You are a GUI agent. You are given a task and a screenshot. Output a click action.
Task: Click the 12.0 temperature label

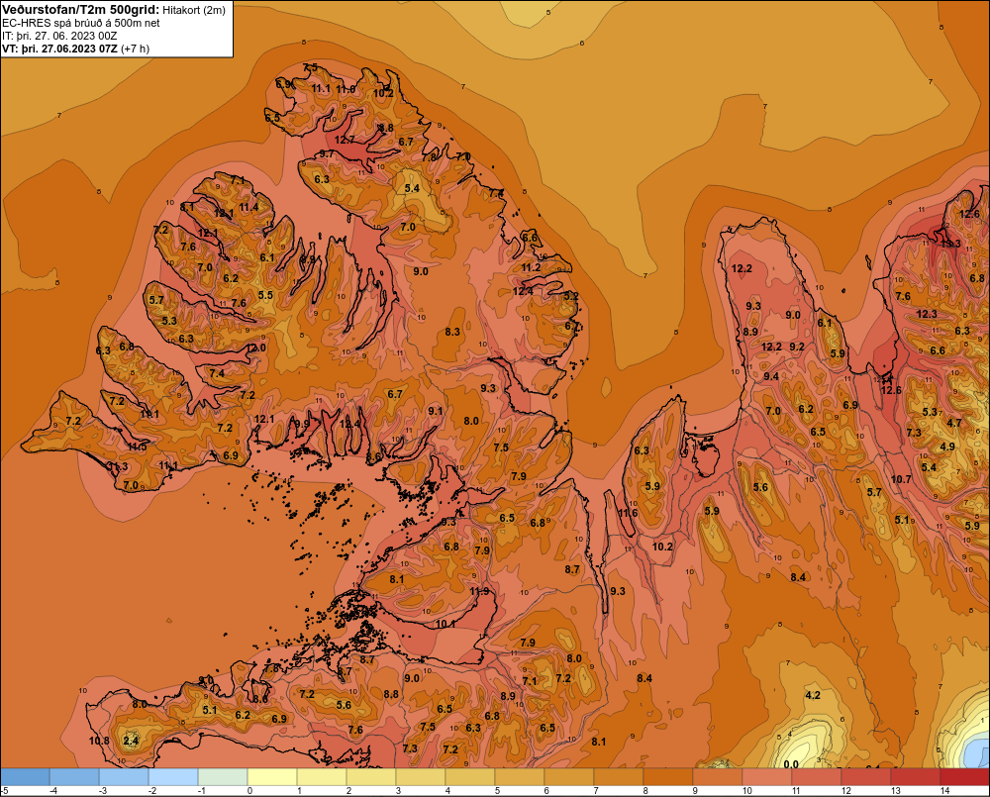(x=255, y=348)
